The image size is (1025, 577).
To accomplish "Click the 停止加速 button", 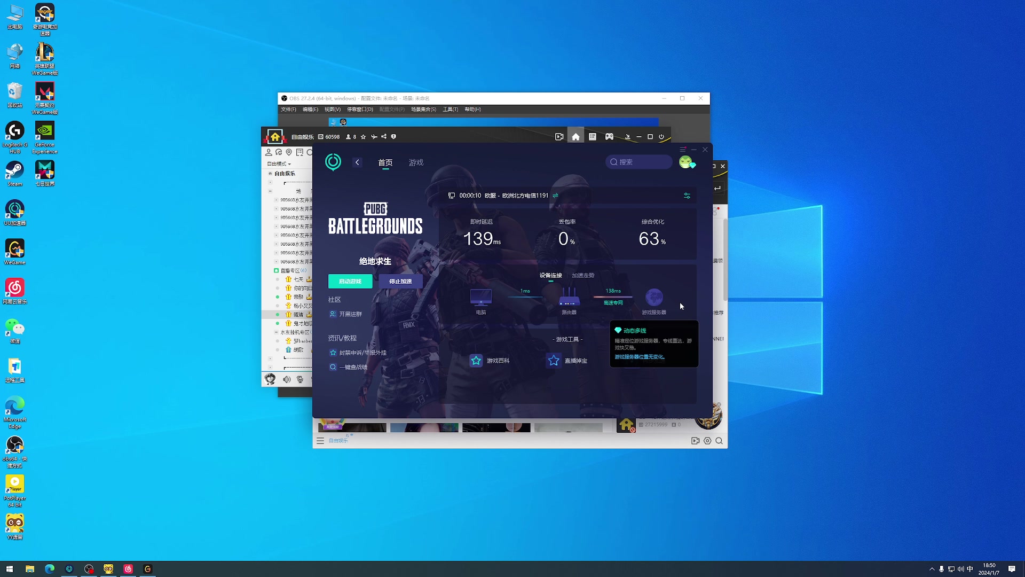I will [400, 281].
